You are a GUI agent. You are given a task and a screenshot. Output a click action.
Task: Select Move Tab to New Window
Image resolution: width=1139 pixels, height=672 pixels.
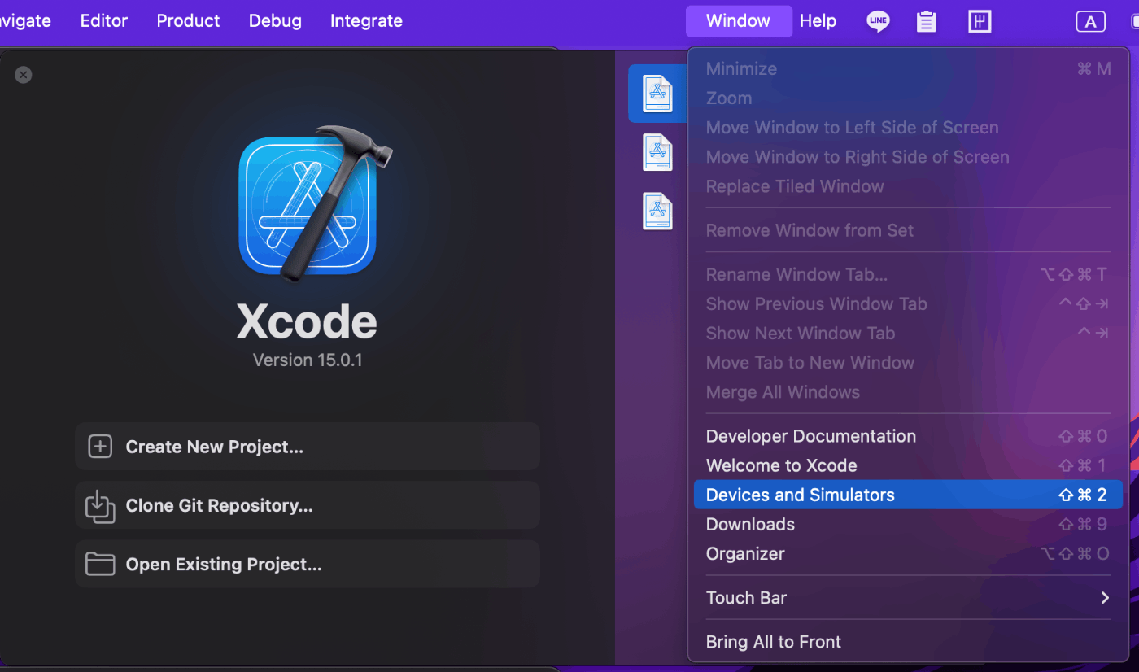tap(908, 362)
